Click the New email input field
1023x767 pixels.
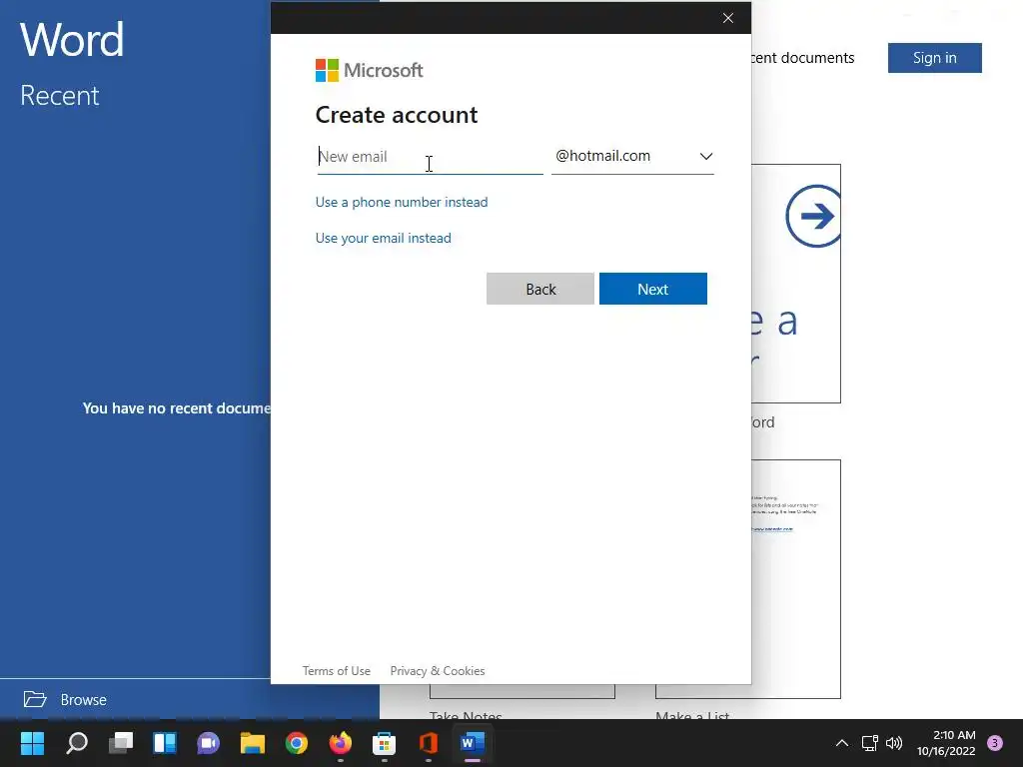pos(430,157)
